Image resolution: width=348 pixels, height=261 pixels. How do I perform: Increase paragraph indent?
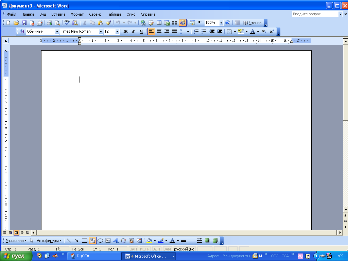click(x=220, y=32)
